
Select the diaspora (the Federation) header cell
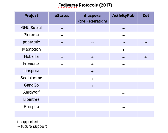(92, 18)
